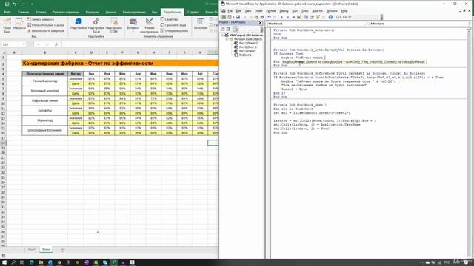This screenshot has height=266, width=474.
Task: Open VBA Insert menu
Action: coord(258,11)
